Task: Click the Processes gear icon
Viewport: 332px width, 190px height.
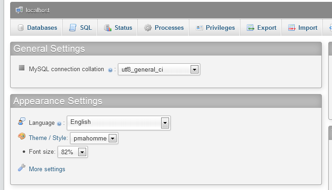Action: [148, 28]
